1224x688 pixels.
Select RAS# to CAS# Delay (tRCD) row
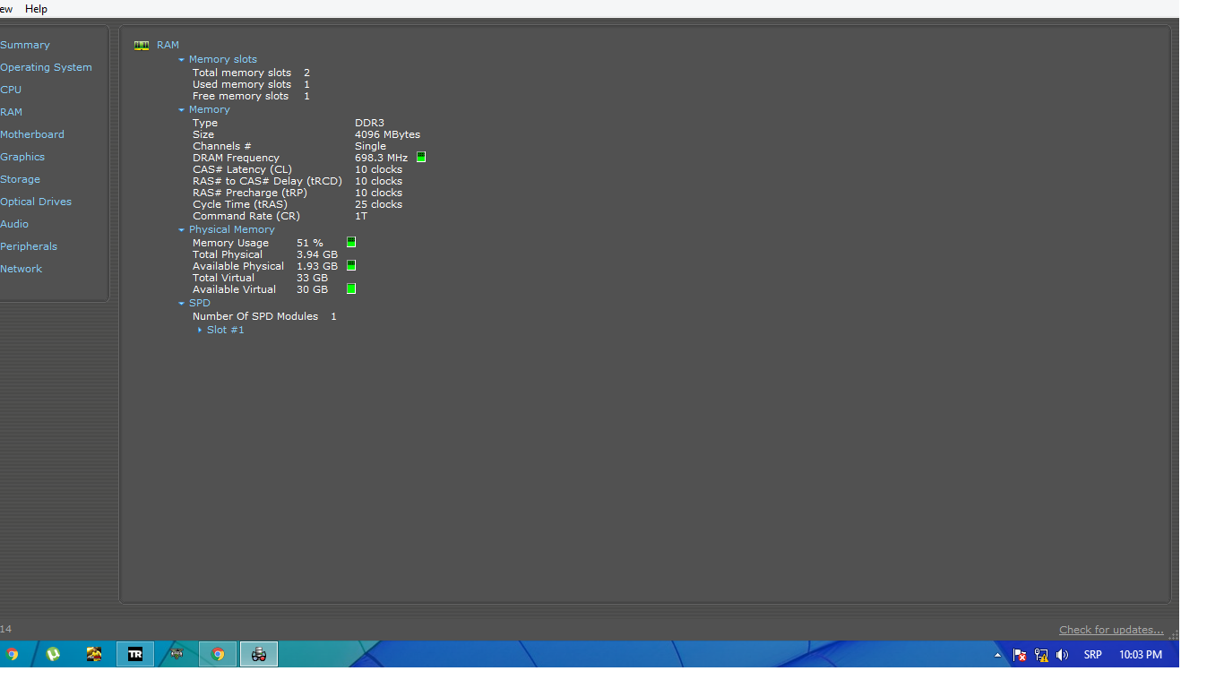coord(297,181)
